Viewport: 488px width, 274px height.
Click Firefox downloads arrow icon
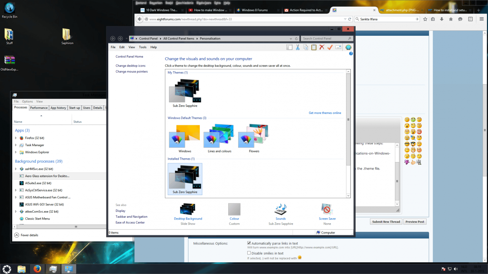coord(442,19)
